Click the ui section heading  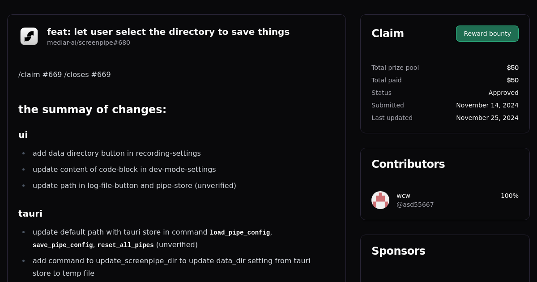[23, 135]
